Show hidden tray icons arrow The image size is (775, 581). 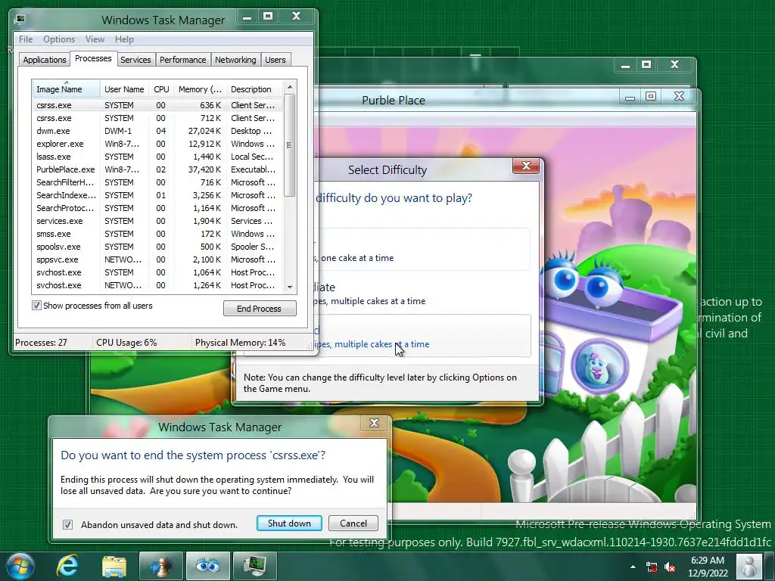(x=633, y=567)
